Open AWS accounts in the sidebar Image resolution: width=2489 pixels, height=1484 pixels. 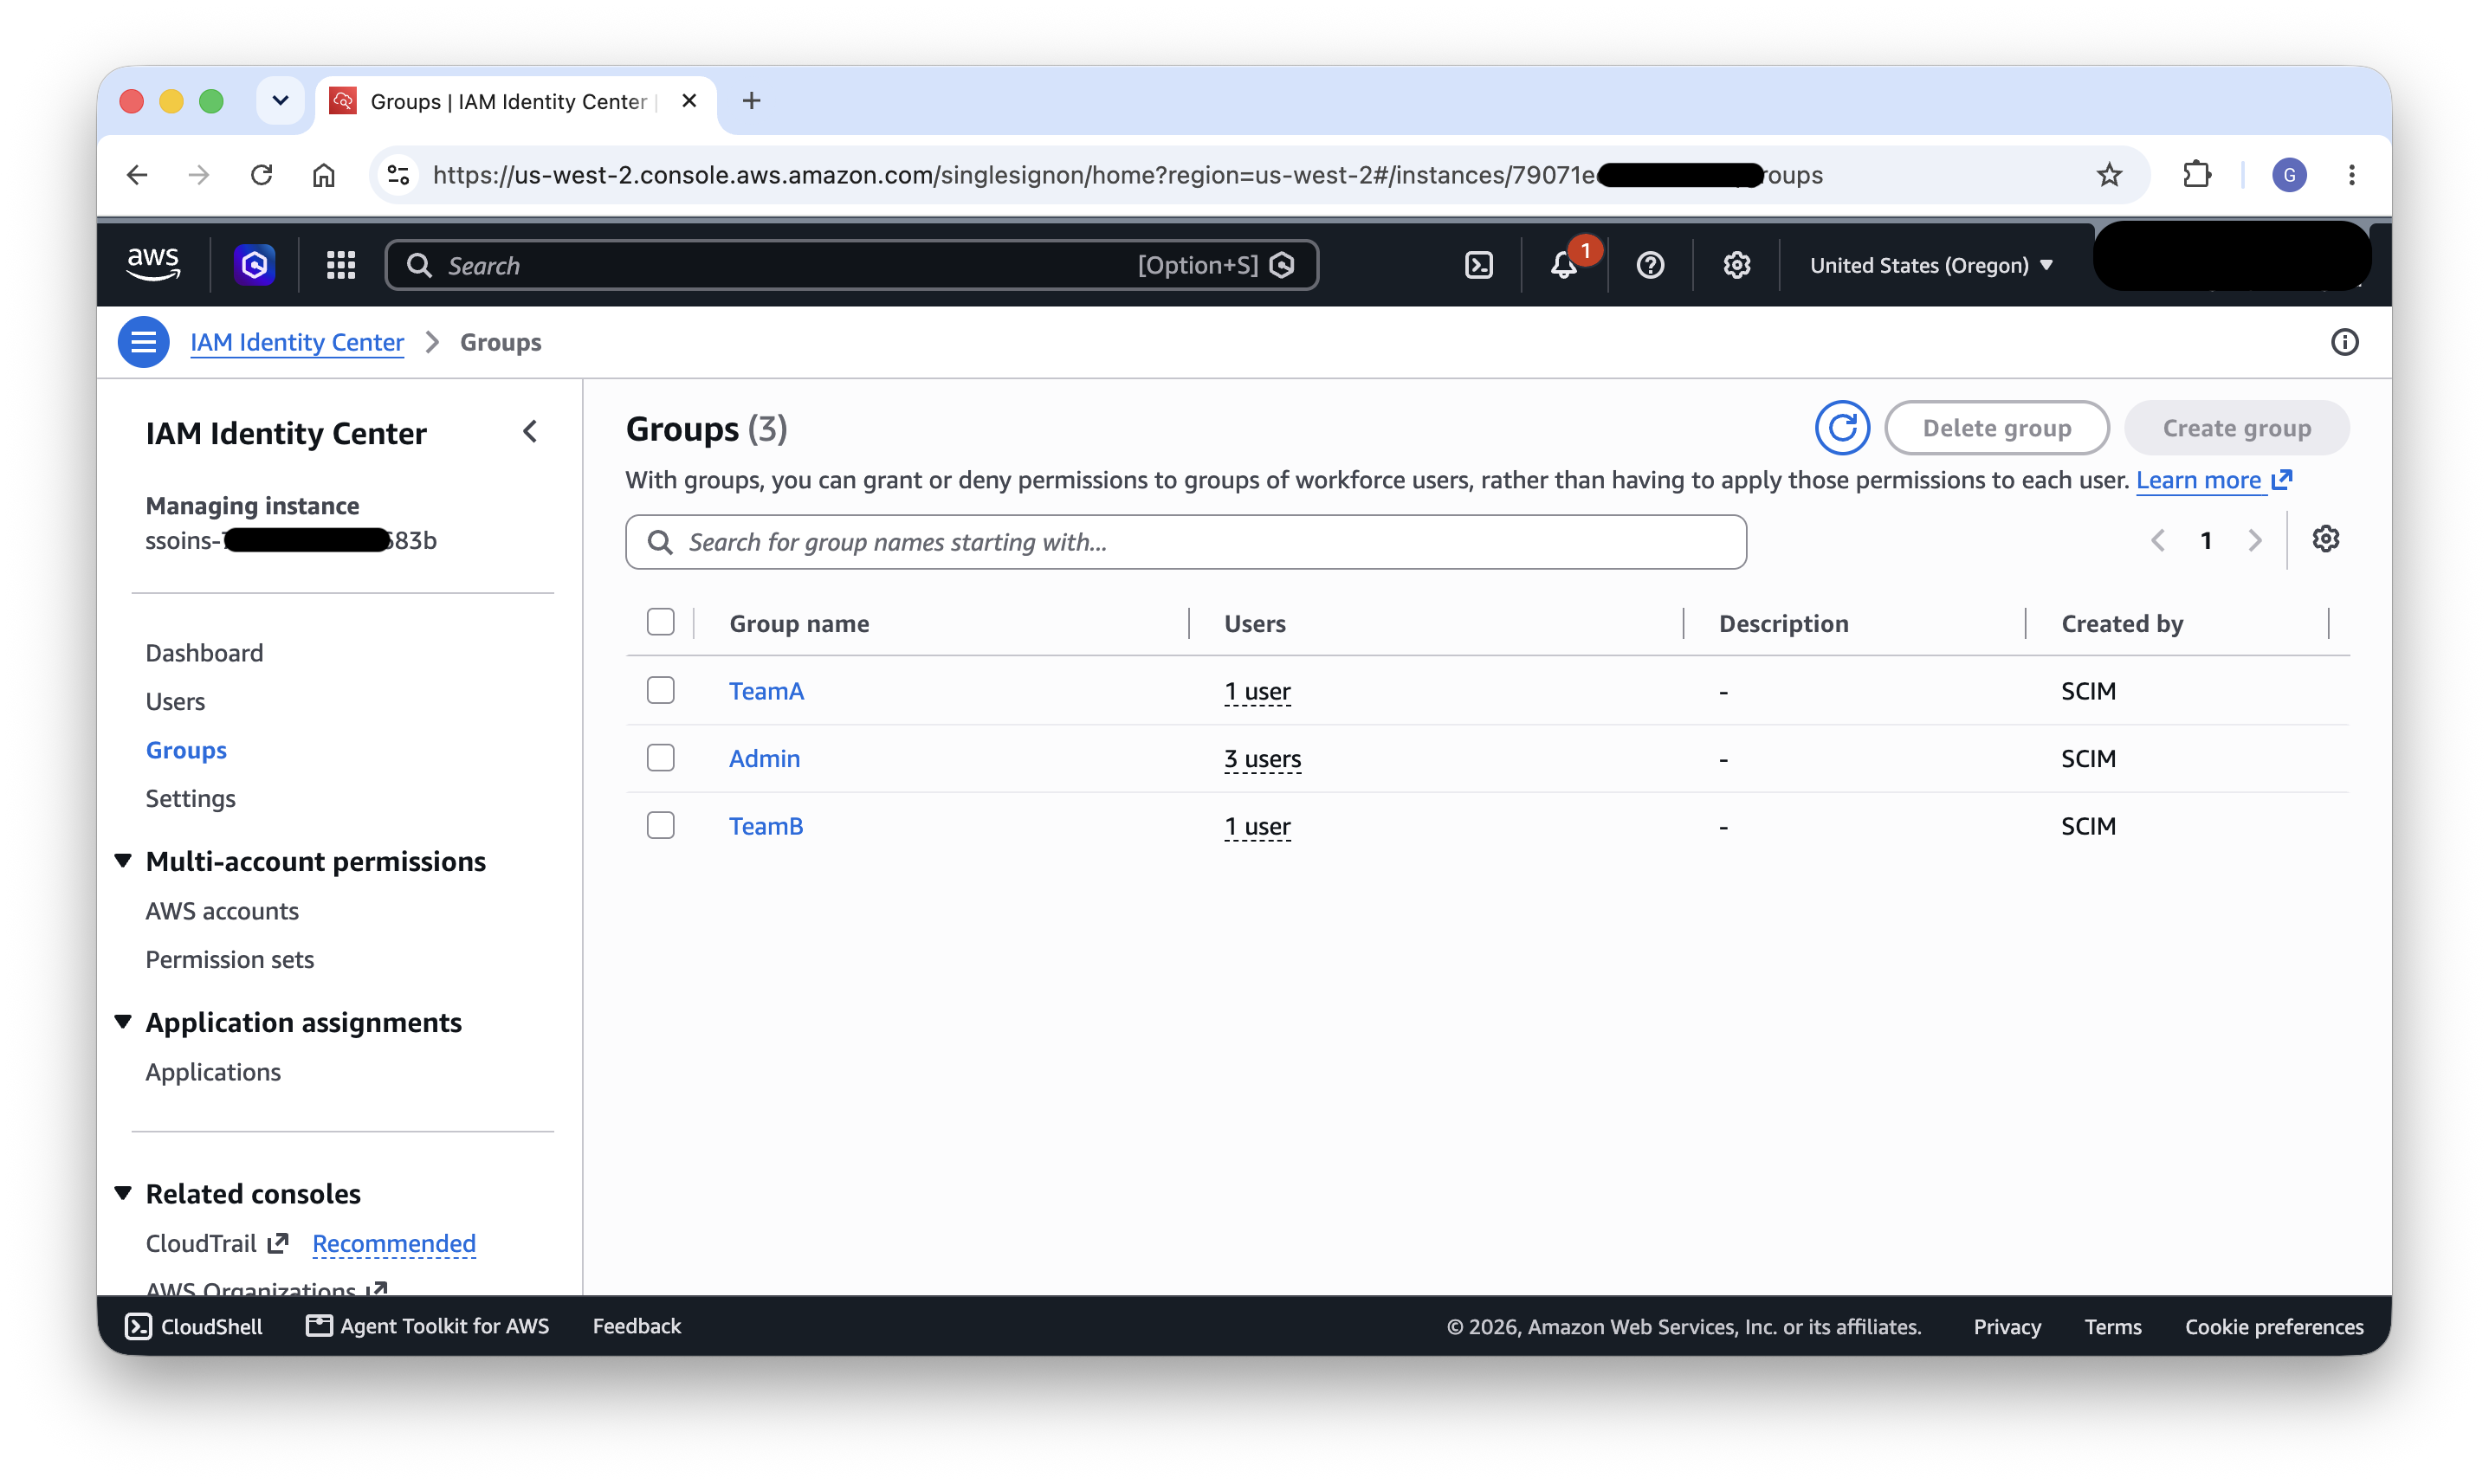222,911
